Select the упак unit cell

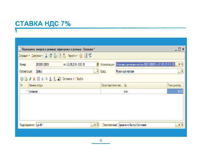tap(145, 91)
